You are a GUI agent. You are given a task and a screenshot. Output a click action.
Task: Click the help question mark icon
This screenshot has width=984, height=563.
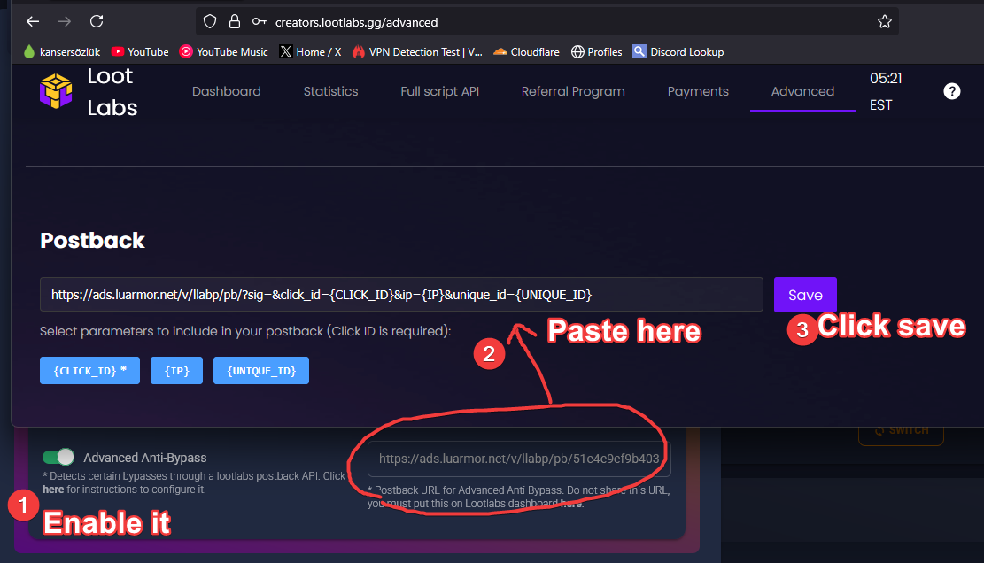[952, 91]
